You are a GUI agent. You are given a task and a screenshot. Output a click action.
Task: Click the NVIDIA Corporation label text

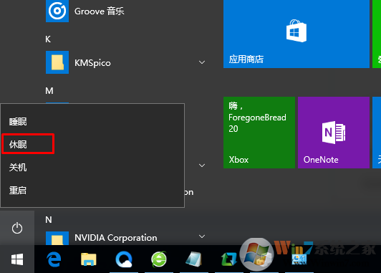[x=116, y=238]
